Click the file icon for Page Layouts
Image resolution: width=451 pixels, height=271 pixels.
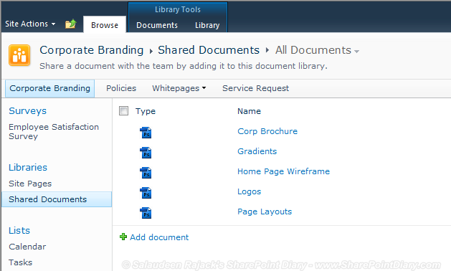(x=146, y=213)
